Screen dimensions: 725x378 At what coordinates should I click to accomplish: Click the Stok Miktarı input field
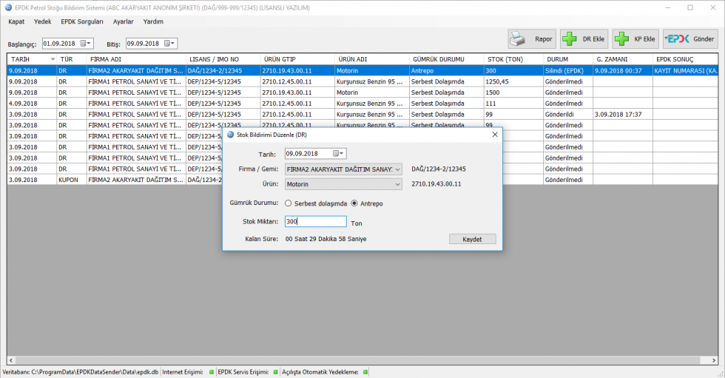(315, 221)
